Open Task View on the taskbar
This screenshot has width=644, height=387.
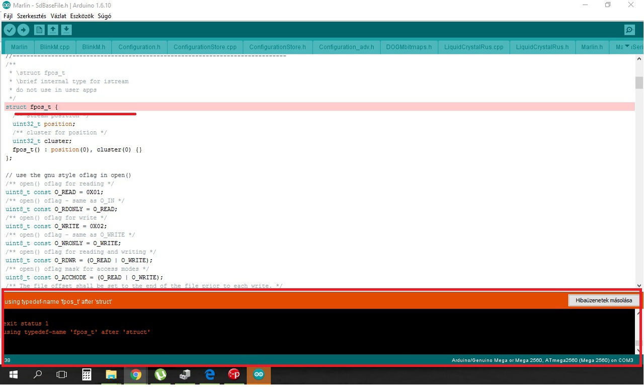click(x=61, y=374)
